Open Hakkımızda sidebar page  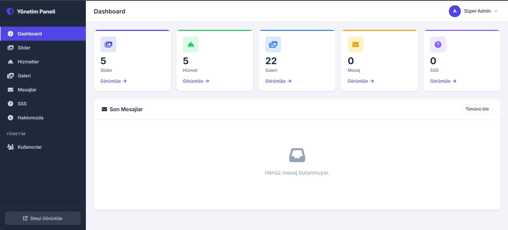(43, 118)
